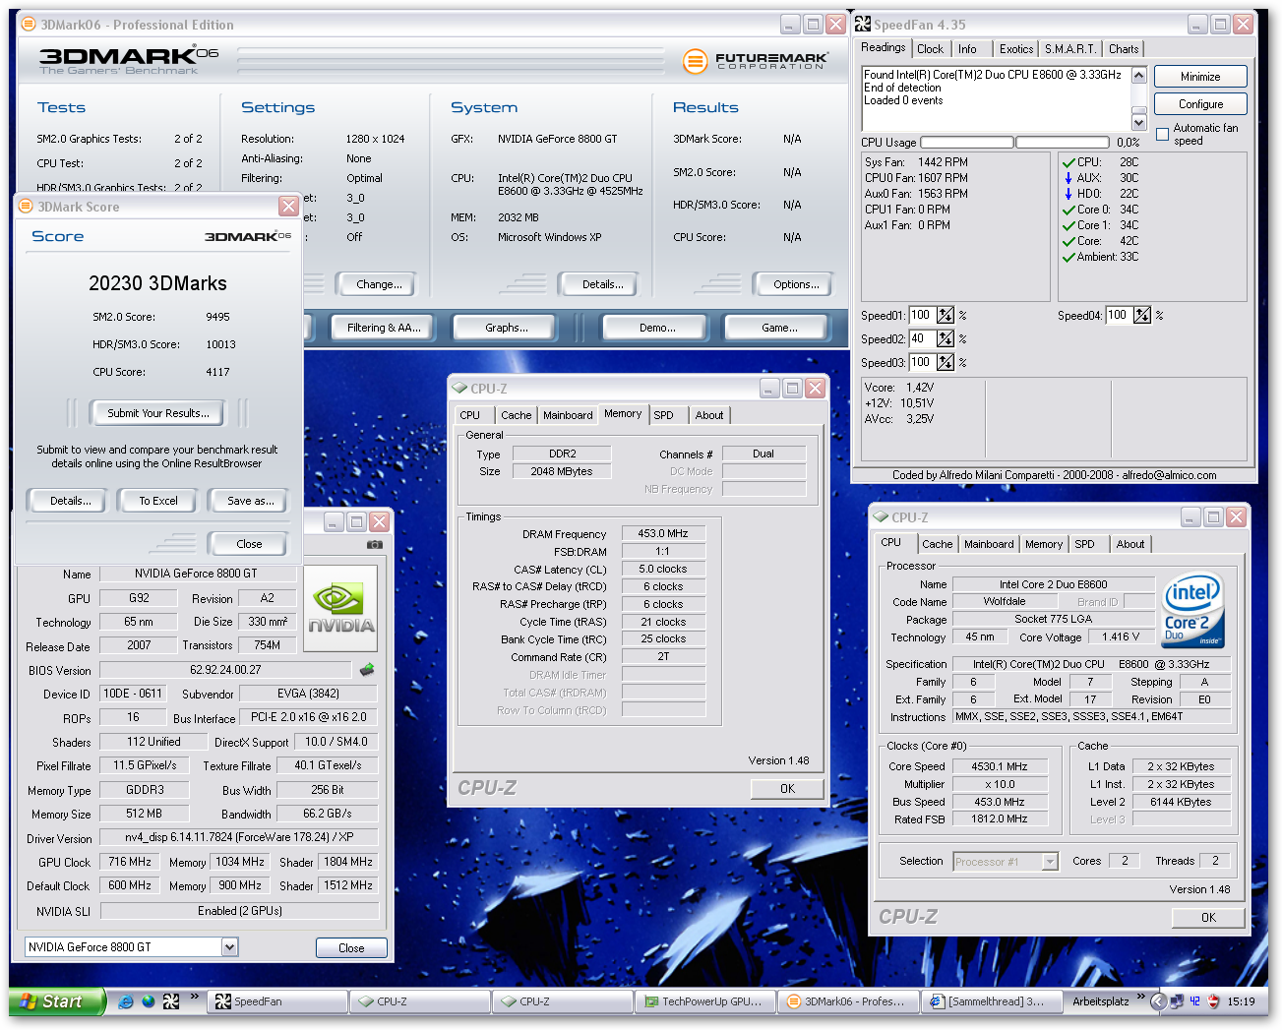
Task: Open the Charts tab in SpeedFan
Action: [x=1124, y=49]
